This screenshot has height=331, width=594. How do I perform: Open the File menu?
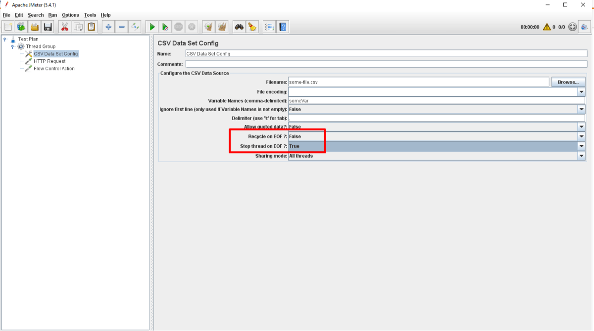6,15
